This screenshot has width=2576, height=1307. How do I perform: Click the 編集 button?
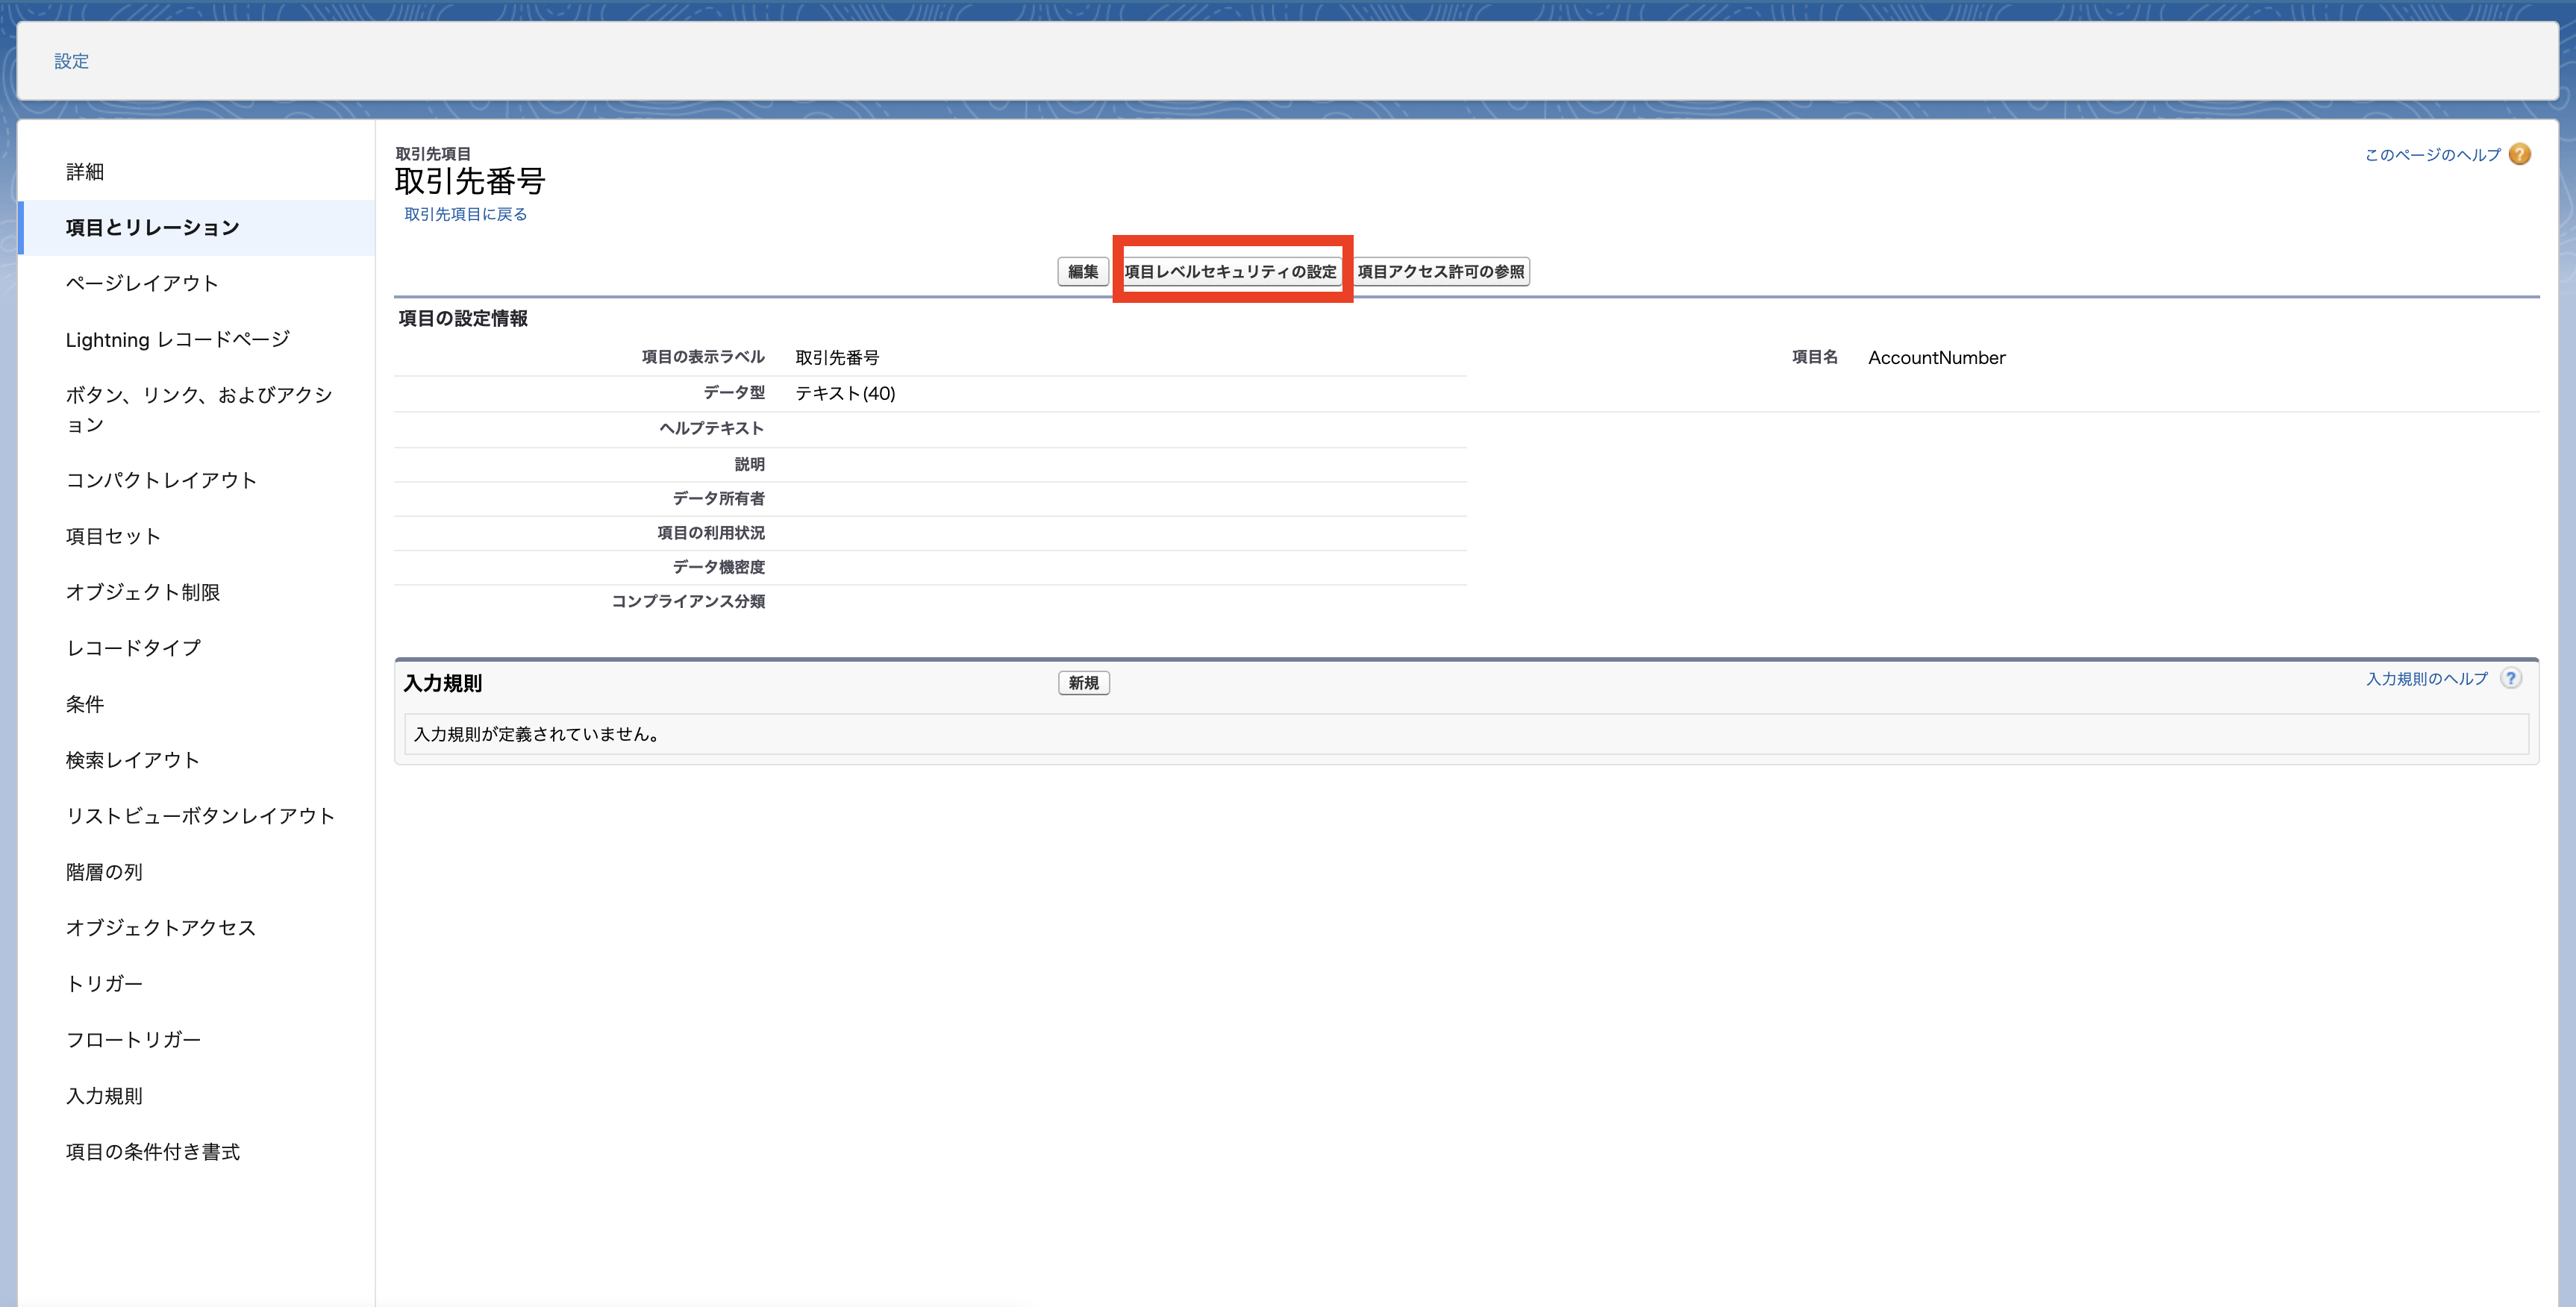coord(1082,272)
